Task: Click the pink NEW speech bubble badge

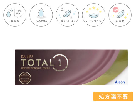Action: tap(116, 10)
